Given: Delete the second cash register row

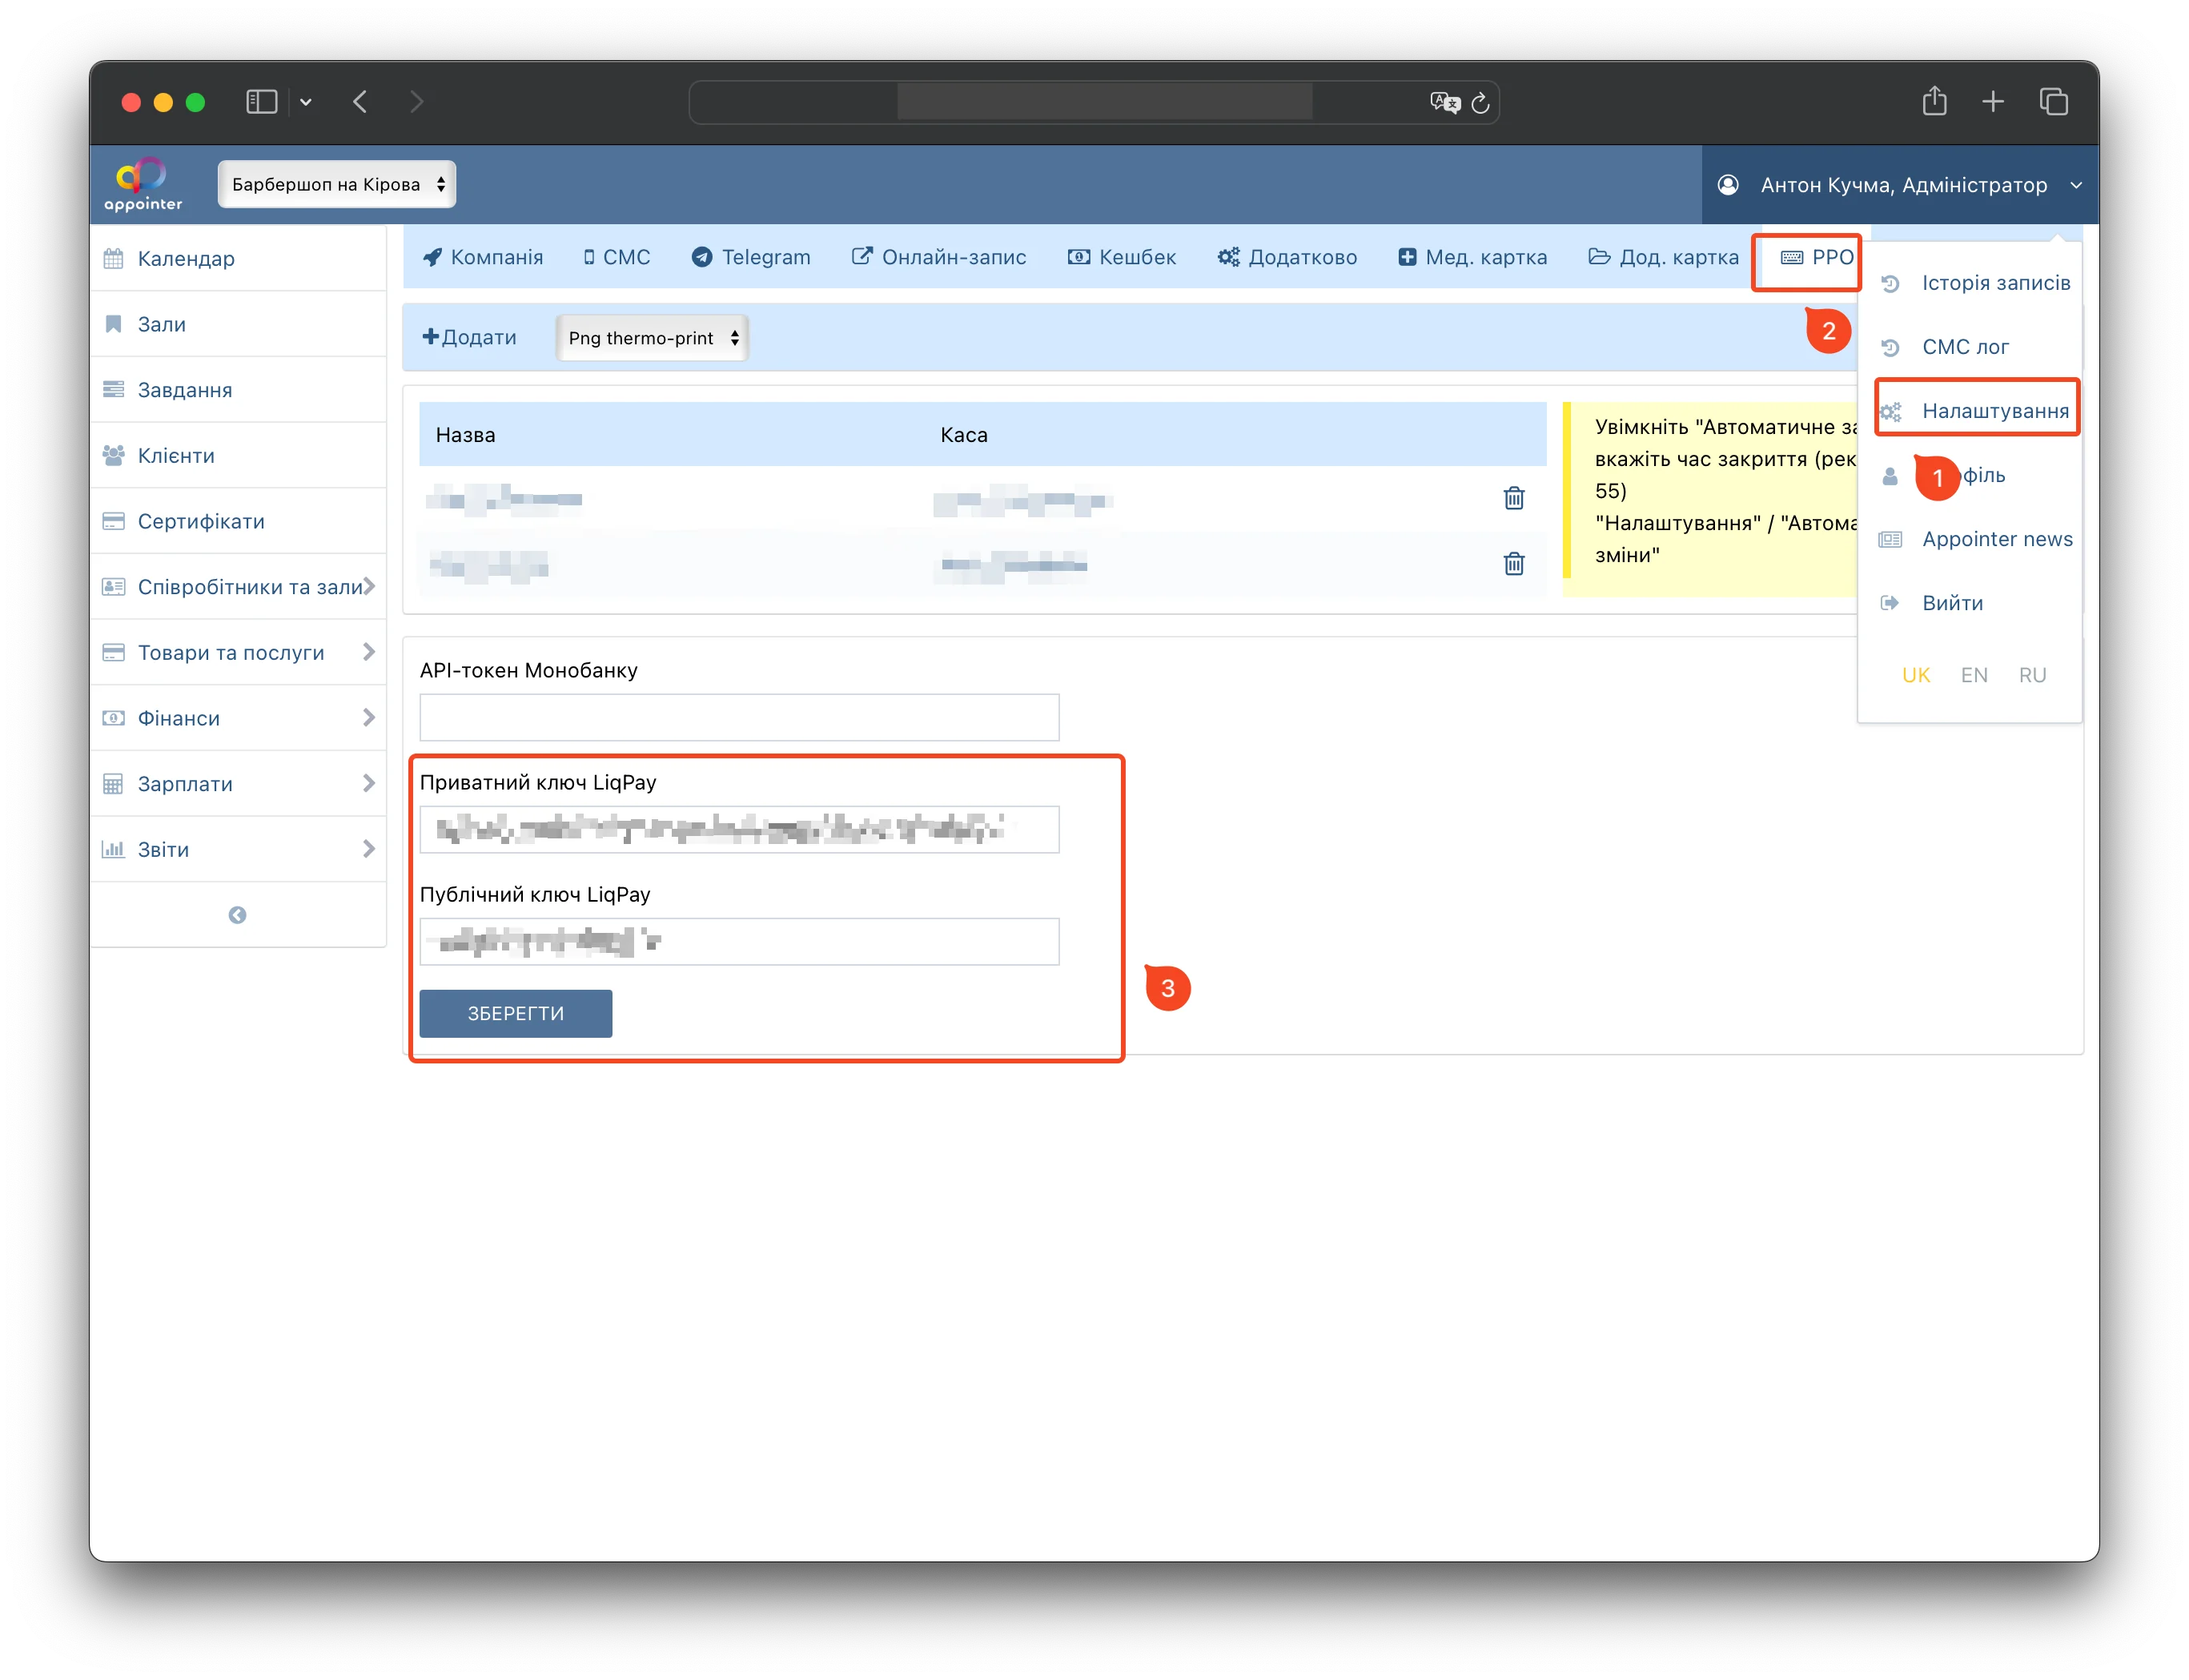Looking at the screenshot, I should pyautogui.click(x=1513, y=564).
